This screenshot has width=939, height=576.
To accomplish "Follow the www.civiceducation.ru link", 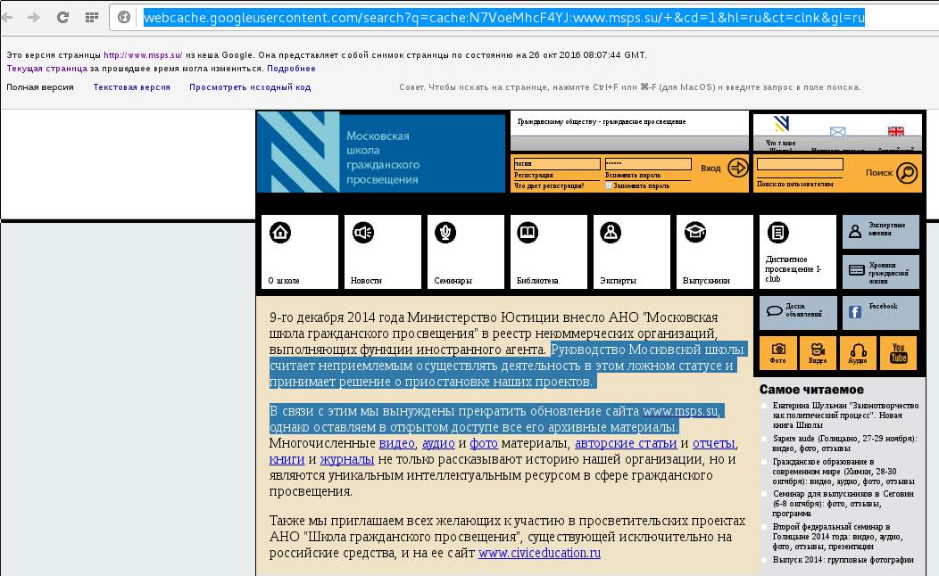I will pyautogui.click(x=539, y=553).
